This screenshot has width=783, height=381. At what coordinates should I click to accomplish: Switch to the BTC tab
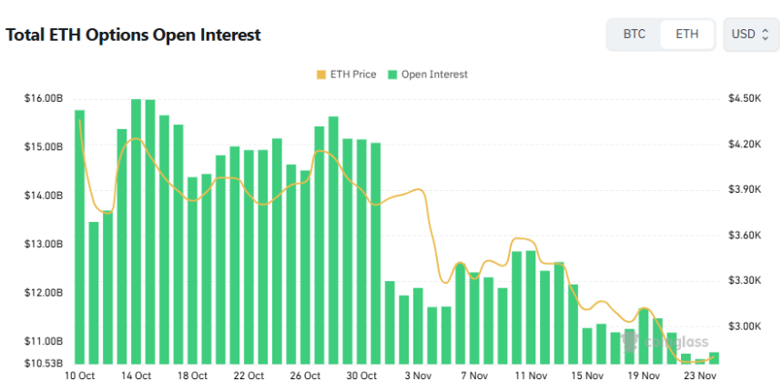point(635,35)
